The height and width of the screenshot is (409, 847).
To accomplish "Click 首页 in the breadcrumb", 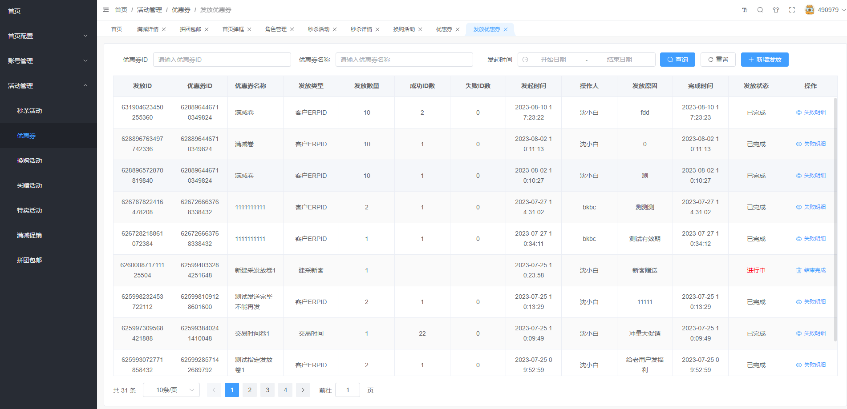I will (121, 10).
